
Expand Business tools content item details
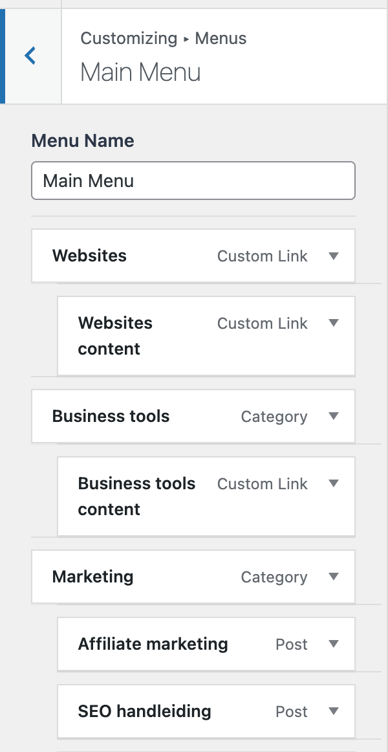coord(334,483)
